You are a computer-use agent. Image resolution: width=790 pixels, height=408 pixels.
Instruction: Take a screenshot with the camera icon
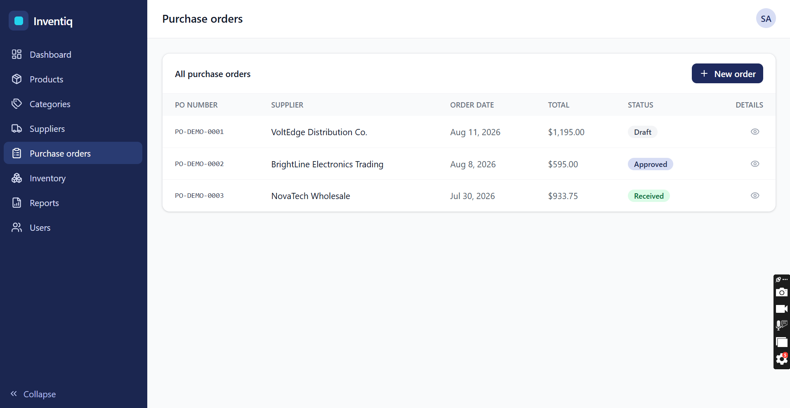coord(781,292)
